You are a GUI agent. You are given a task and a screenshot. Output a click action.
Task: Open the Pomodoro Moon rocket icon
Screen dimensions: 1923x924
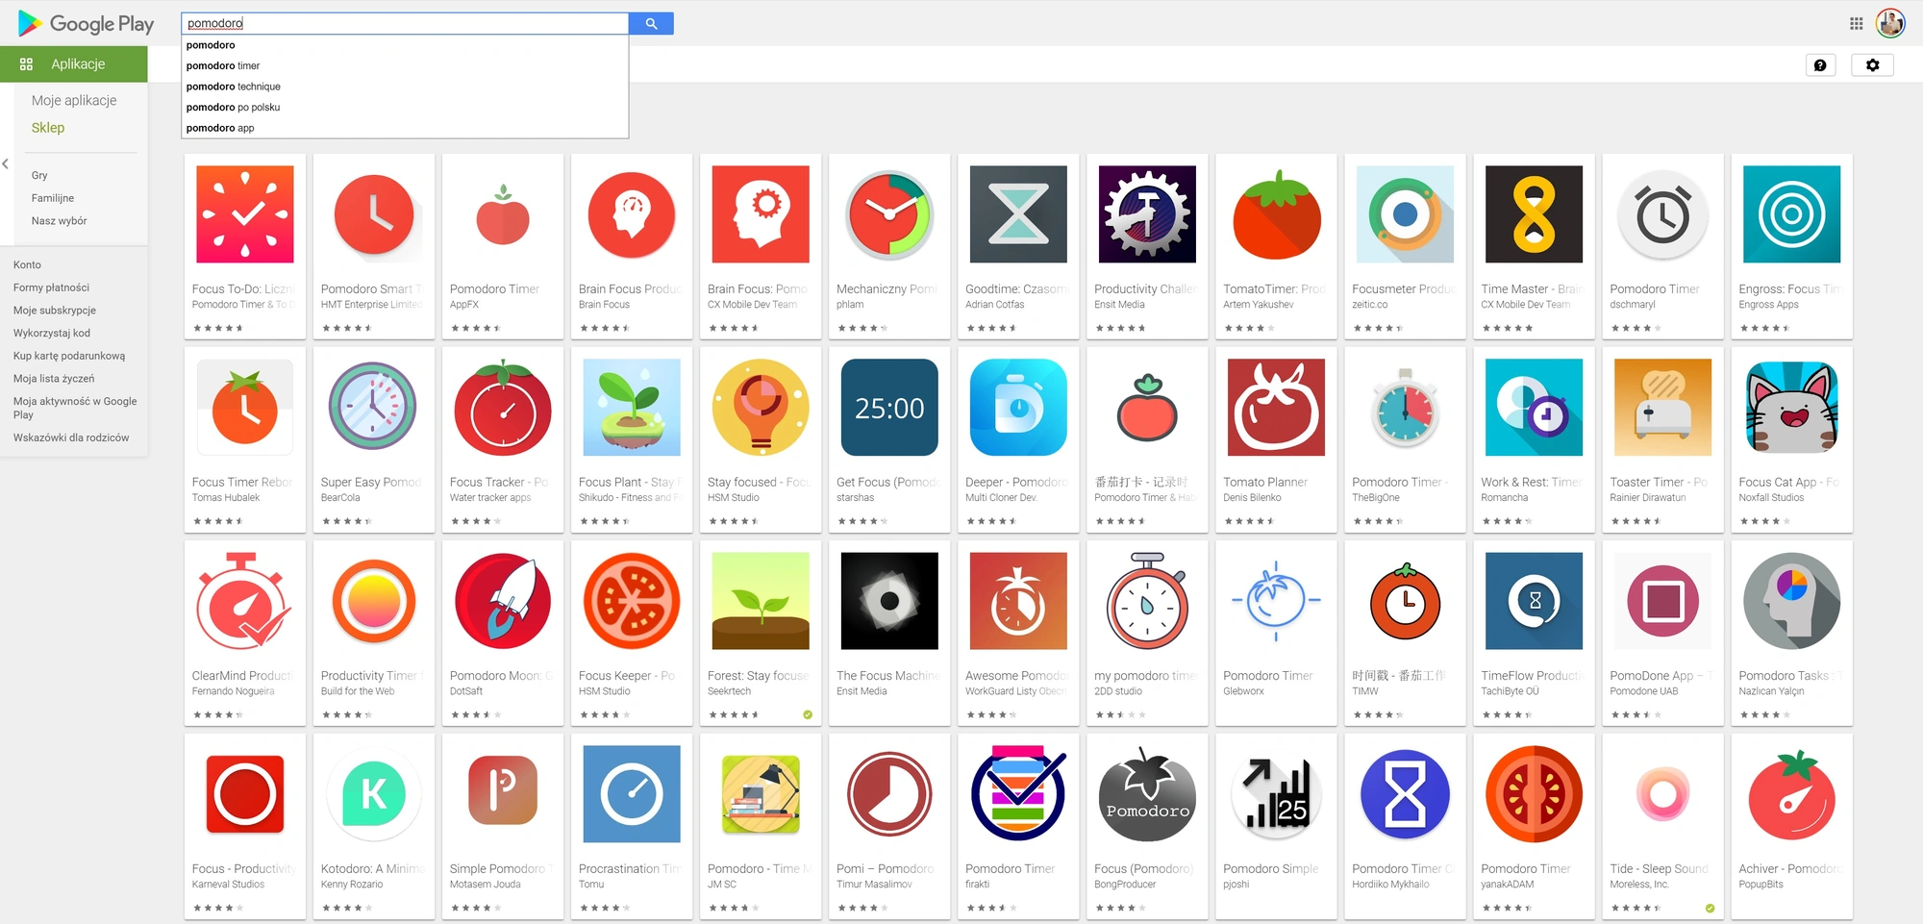tap(503, 601)
